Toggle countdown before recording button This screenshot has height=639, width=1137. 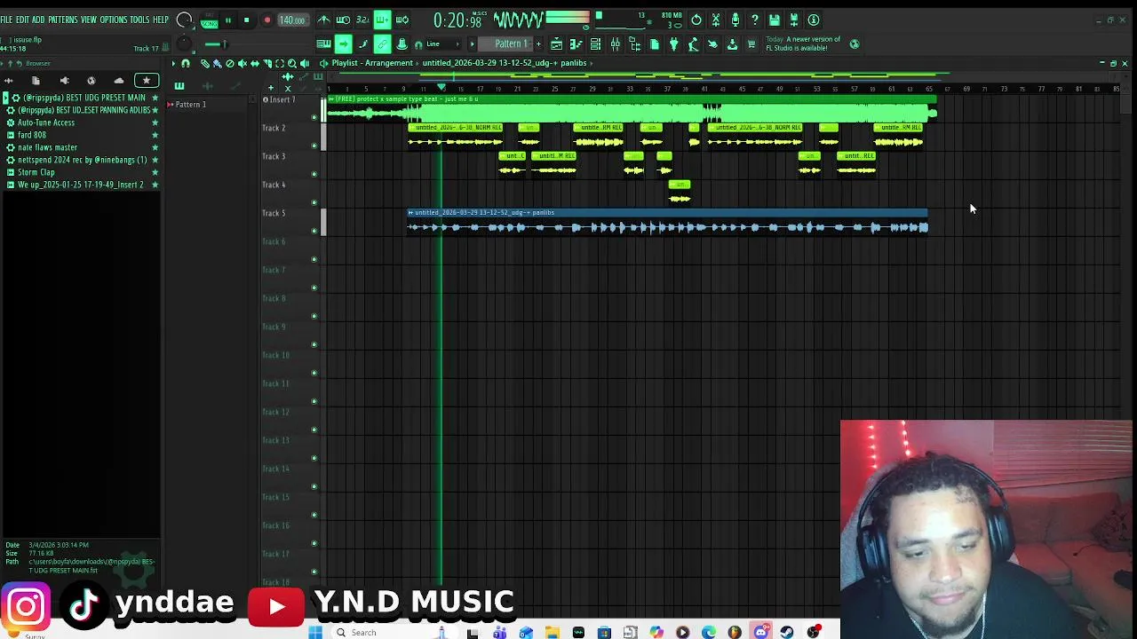(362, 20)
